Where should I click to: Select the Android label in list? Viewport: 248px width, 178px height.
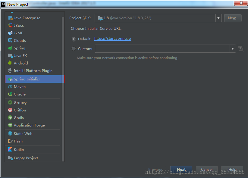point(21,63)
